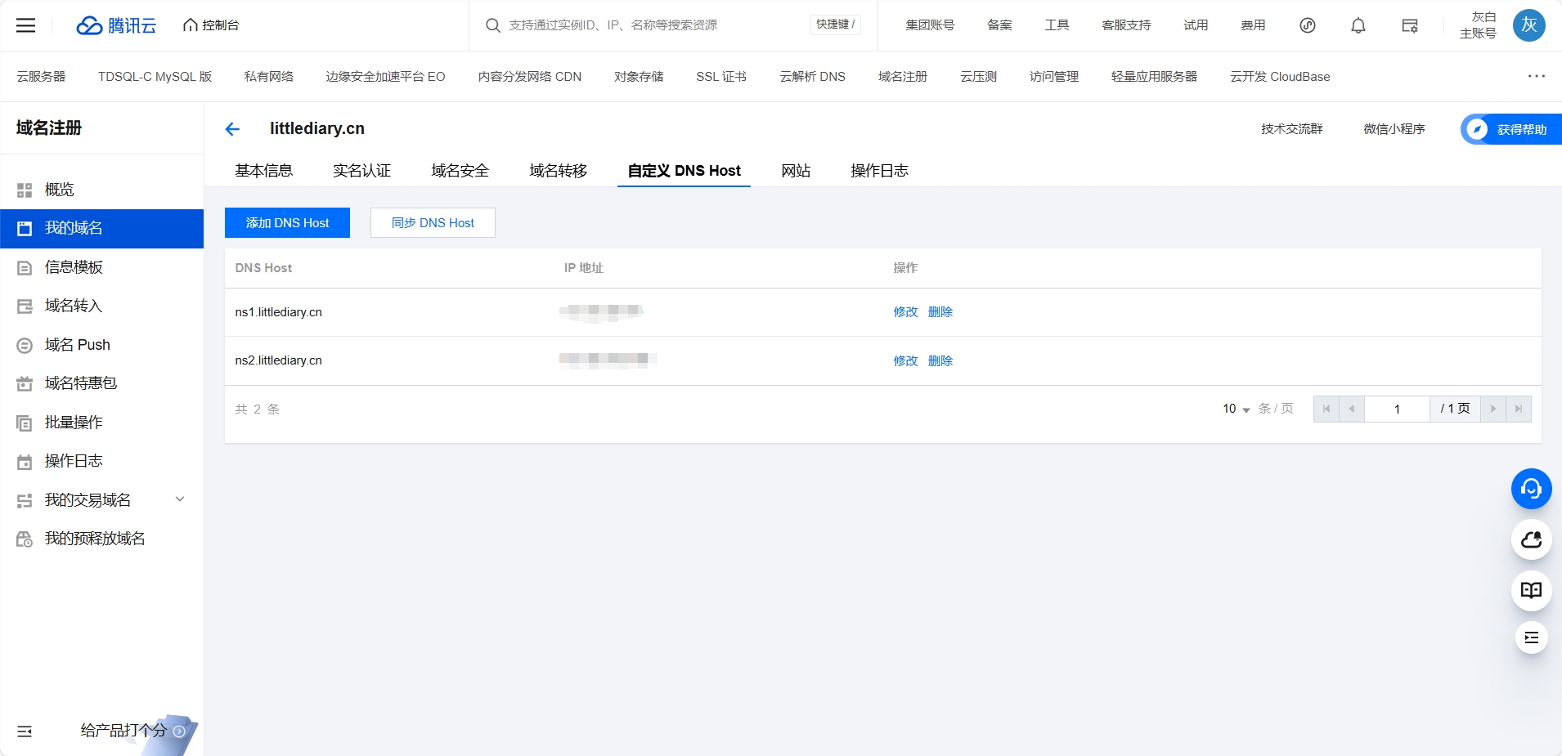Open the 操作日志 tab of domain
Viewport: 1562px width, 756px height.
pos(879,171)
